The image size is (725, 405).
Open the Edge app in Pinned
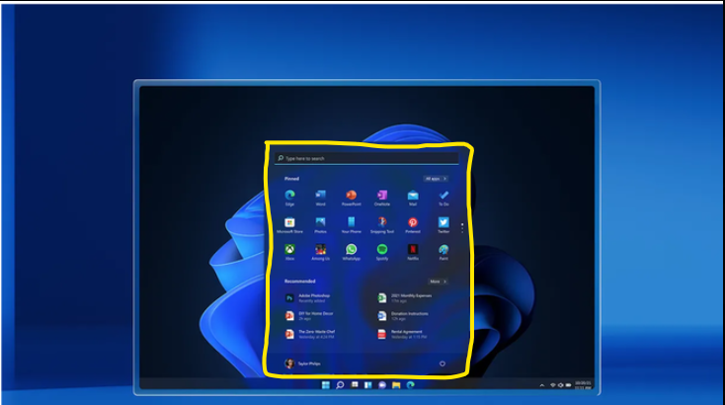click(290, 198)
